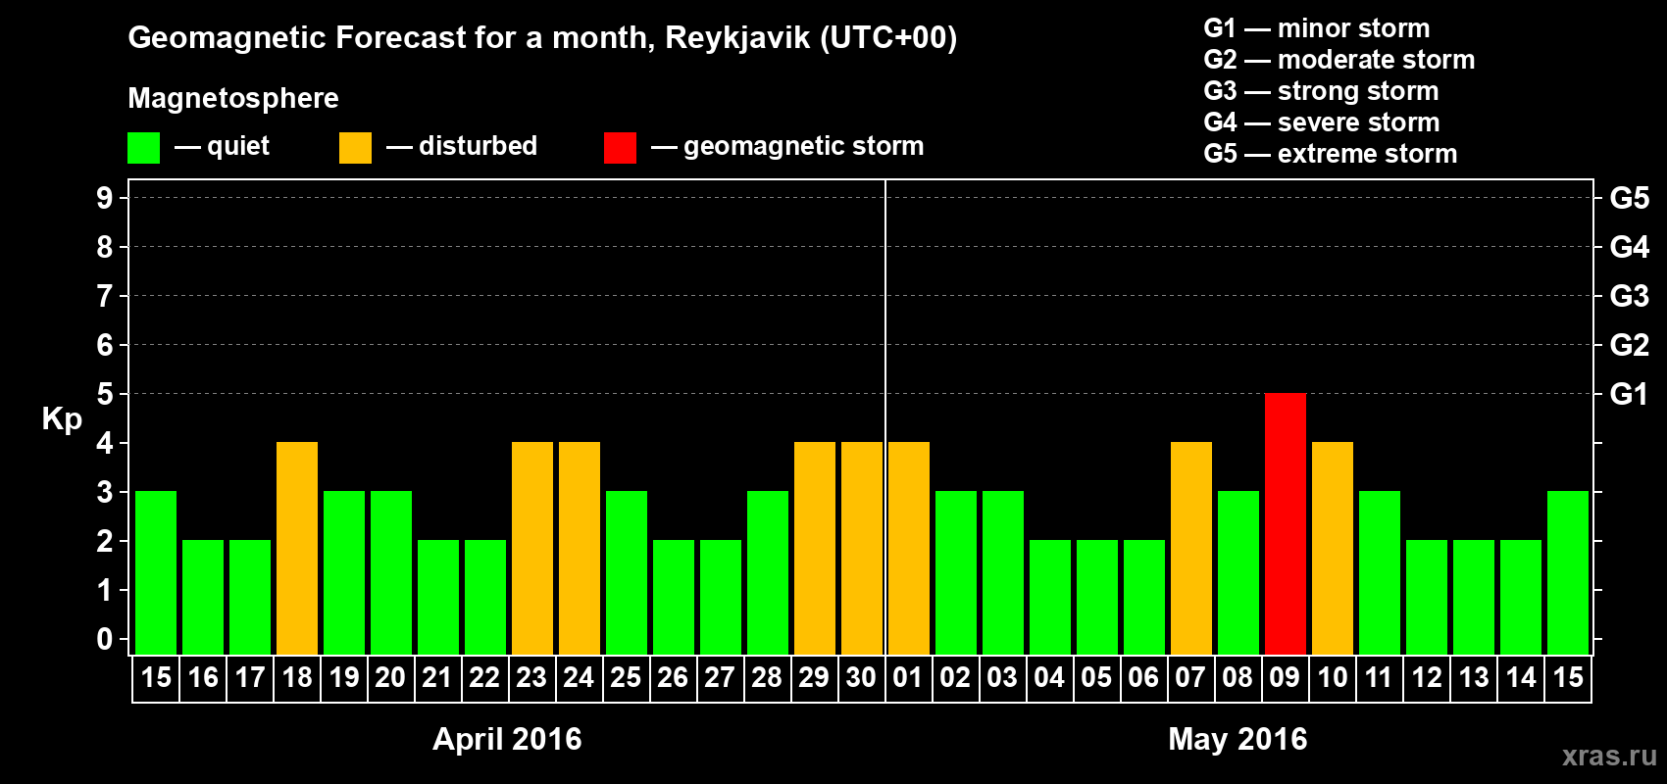Click the green quiet legend swatch

coord(143,148)
